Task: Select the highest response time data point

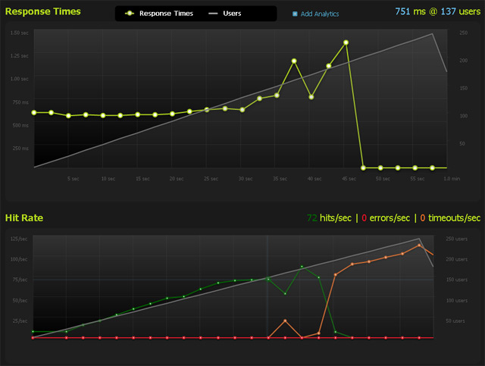Action: 346,43
